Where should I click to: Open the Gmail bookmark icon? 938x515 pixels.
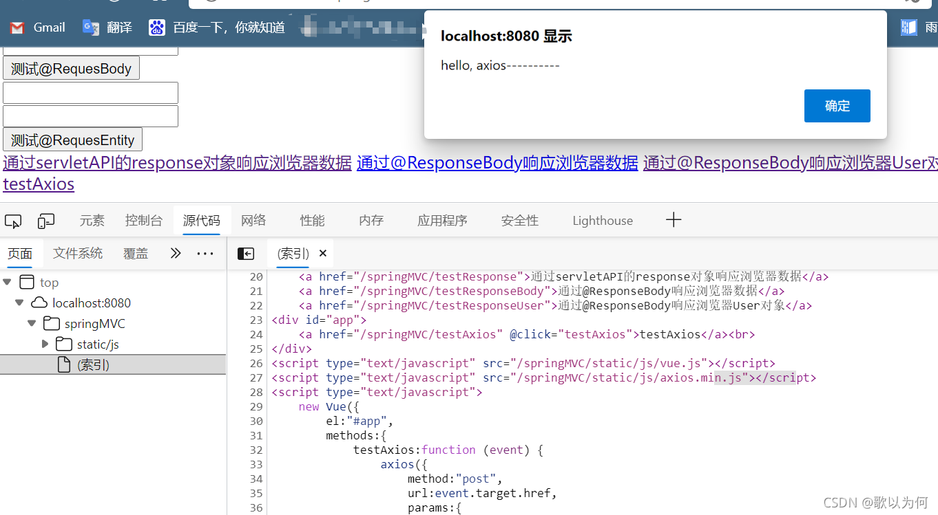coord(17,28)
